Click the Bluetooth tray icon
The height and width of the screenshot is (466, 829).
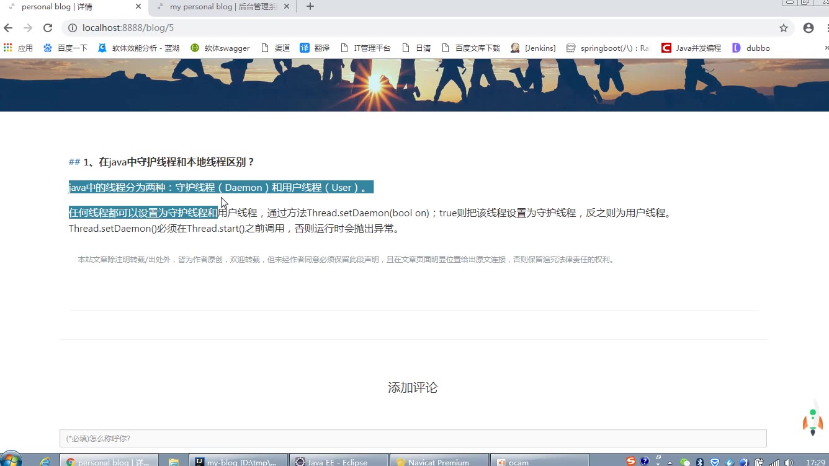click(700, 462)
